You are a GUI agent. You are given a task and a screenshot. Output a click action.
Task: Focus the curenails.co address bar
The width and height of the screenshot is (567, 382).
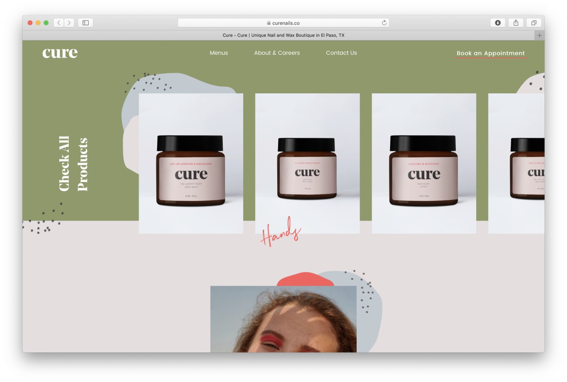coord(283,23)
